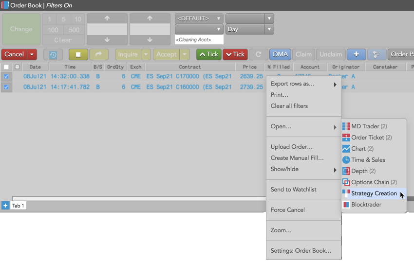Select Force Cancel from context menu

287,210
